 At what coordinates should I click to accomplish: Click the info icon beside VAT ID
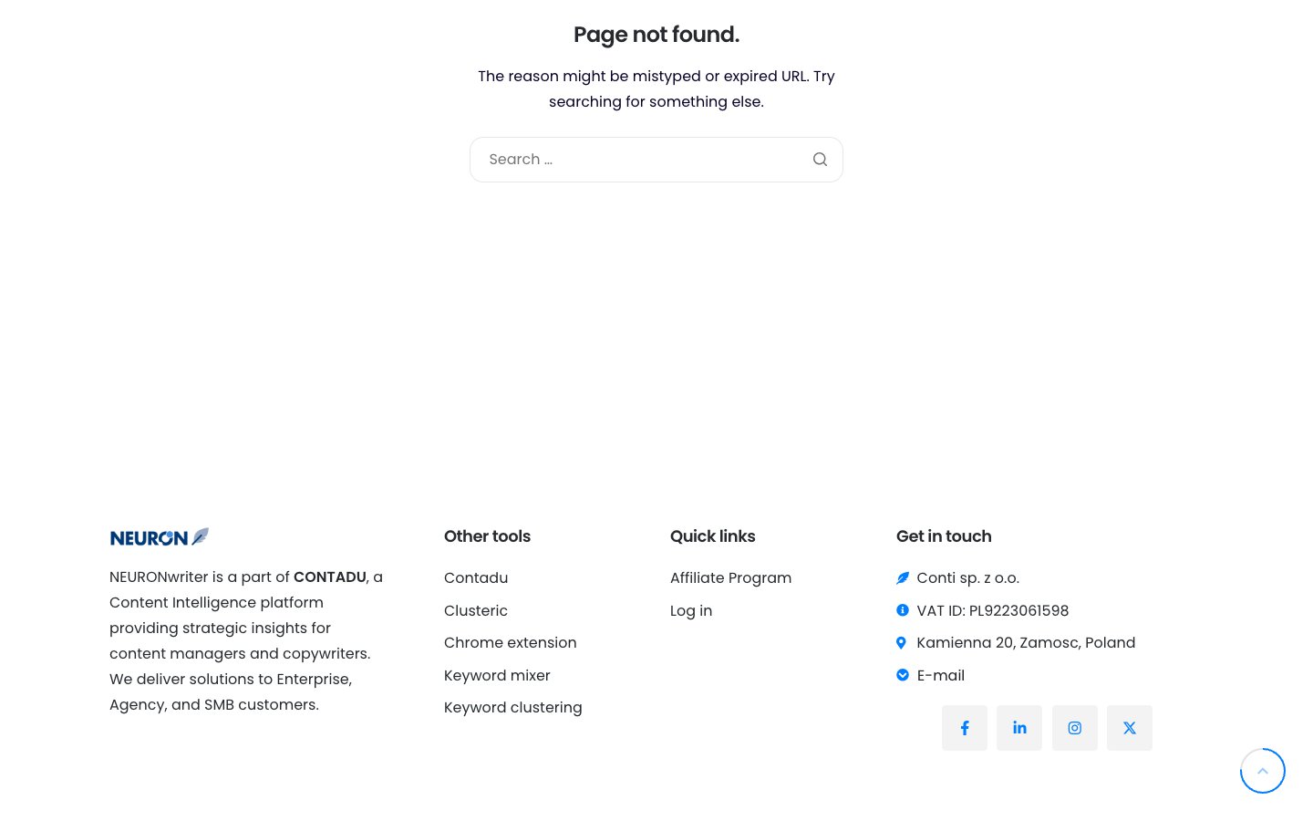point(903,610)
